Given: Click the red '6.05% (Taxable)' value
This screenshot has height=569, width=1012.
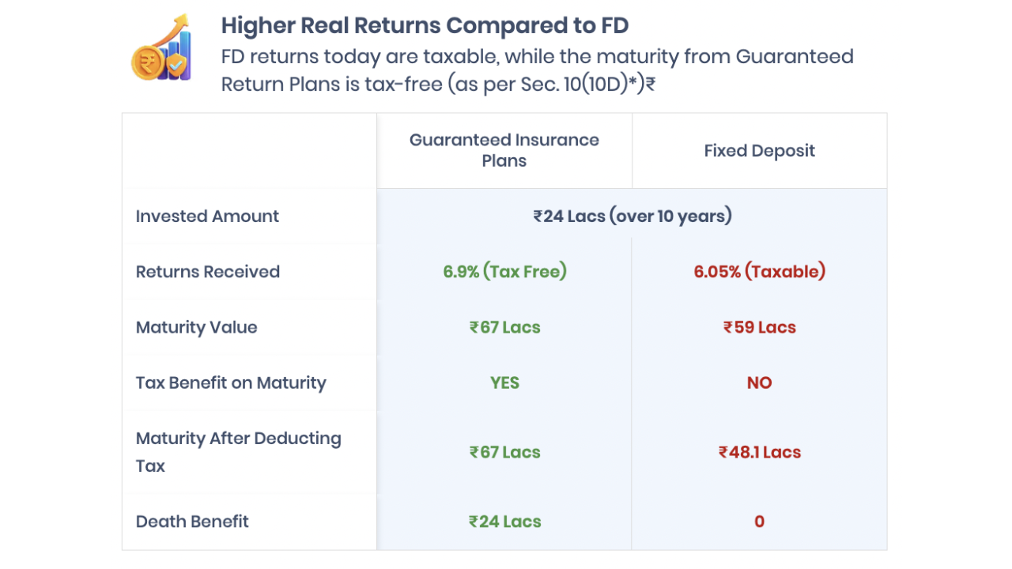Looking at the screenshot, I should (759, 272).
